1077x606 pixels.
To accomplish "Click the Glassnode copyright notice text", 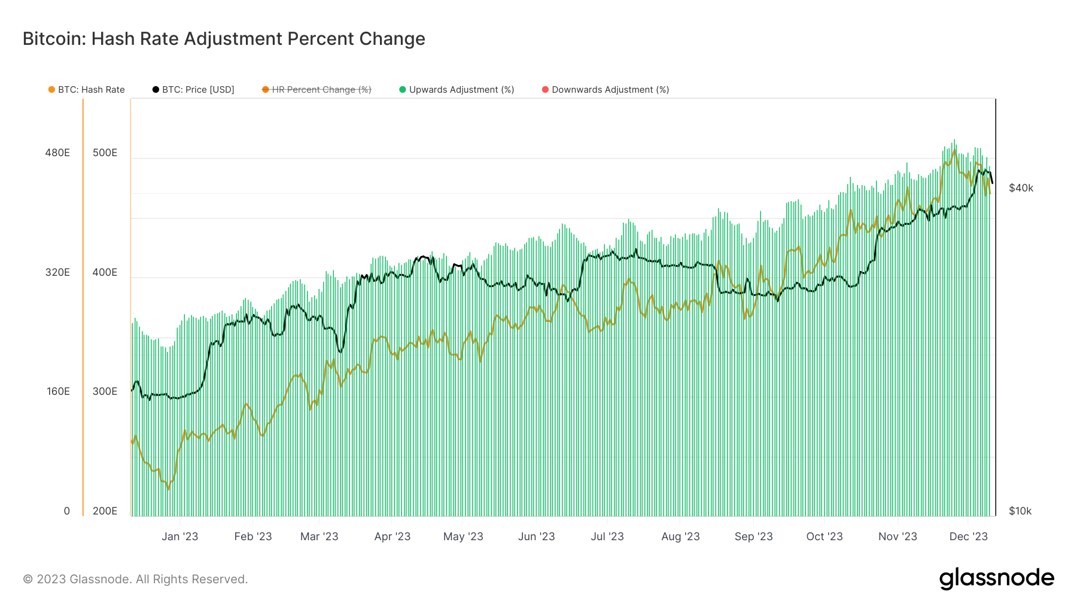I will pyautogui.click(x=135, y=579).
